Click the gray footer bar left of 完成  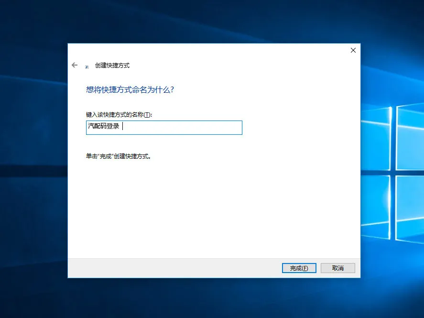coord(172,268)
